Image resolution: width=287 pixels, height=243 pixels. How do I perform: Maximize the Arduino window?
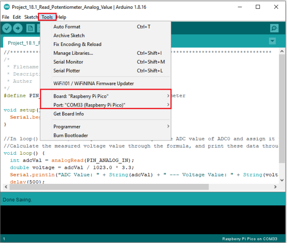pos(258,7)
